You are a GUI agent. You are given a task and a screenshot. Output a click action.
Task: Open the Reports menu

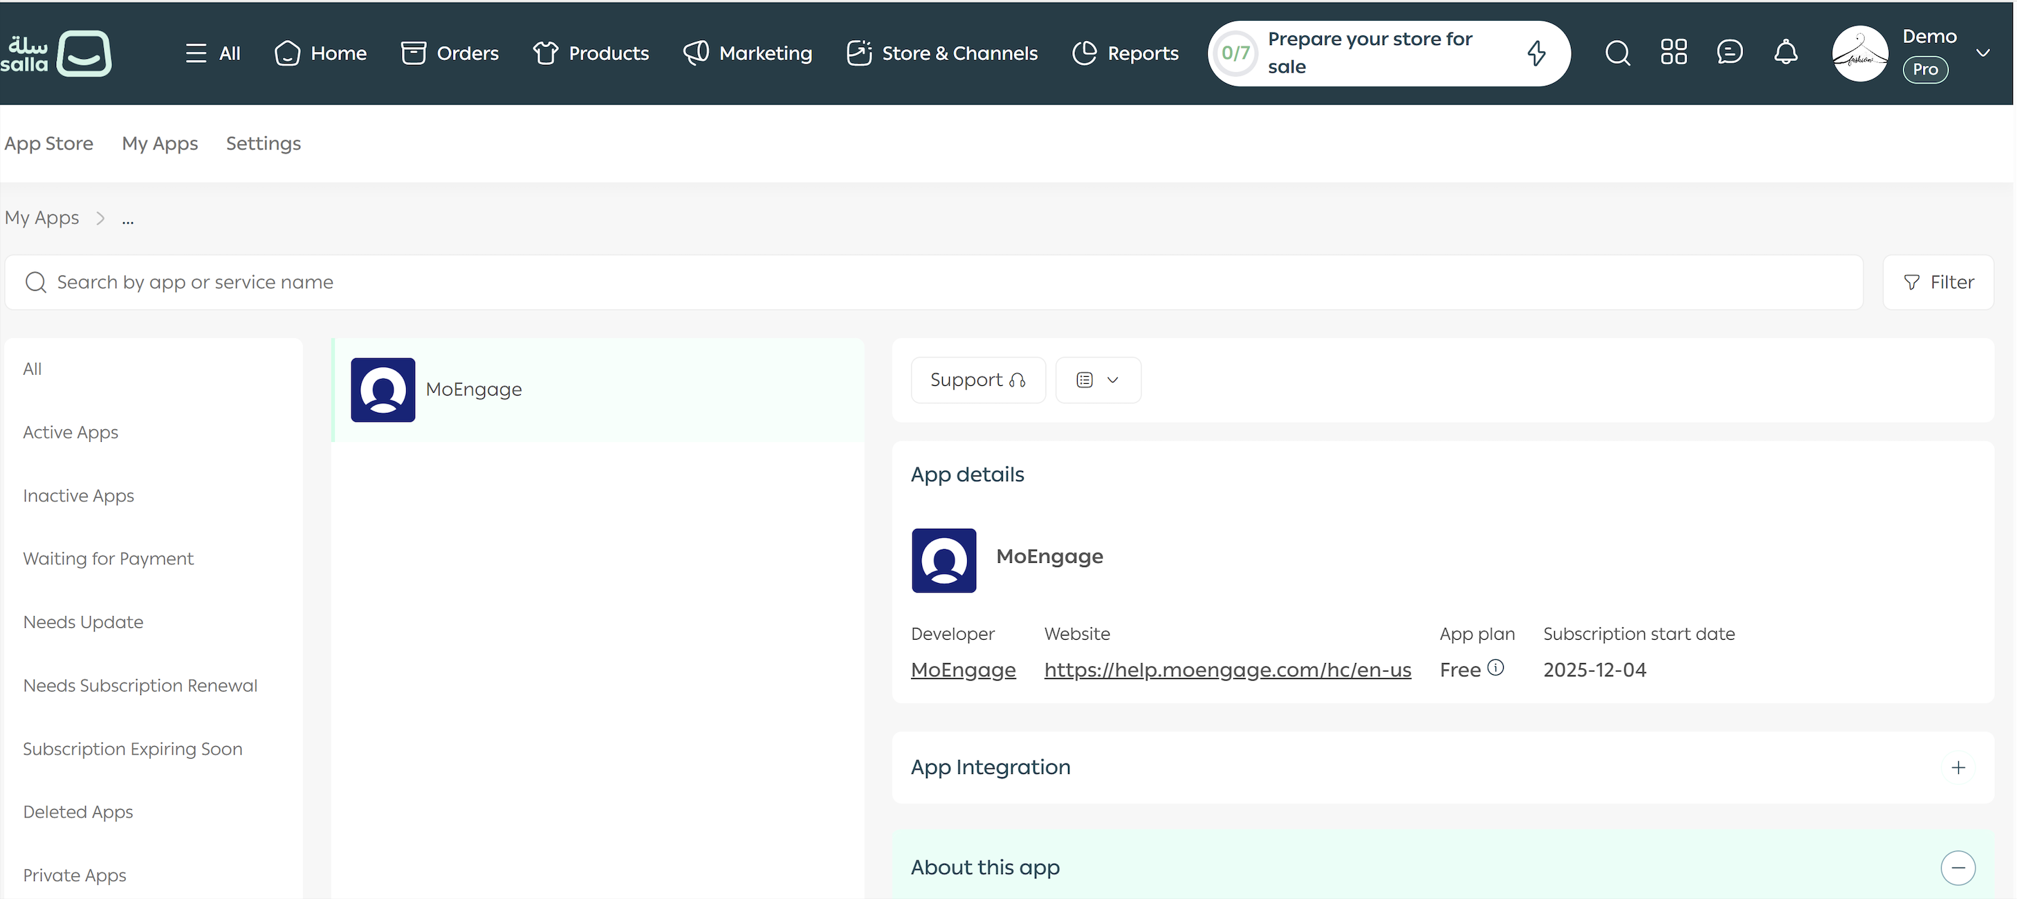click(x=1125, y=53)
